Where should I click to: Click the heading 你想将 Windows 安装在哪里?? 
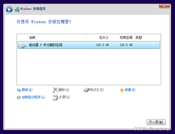[x=44, y=22]
